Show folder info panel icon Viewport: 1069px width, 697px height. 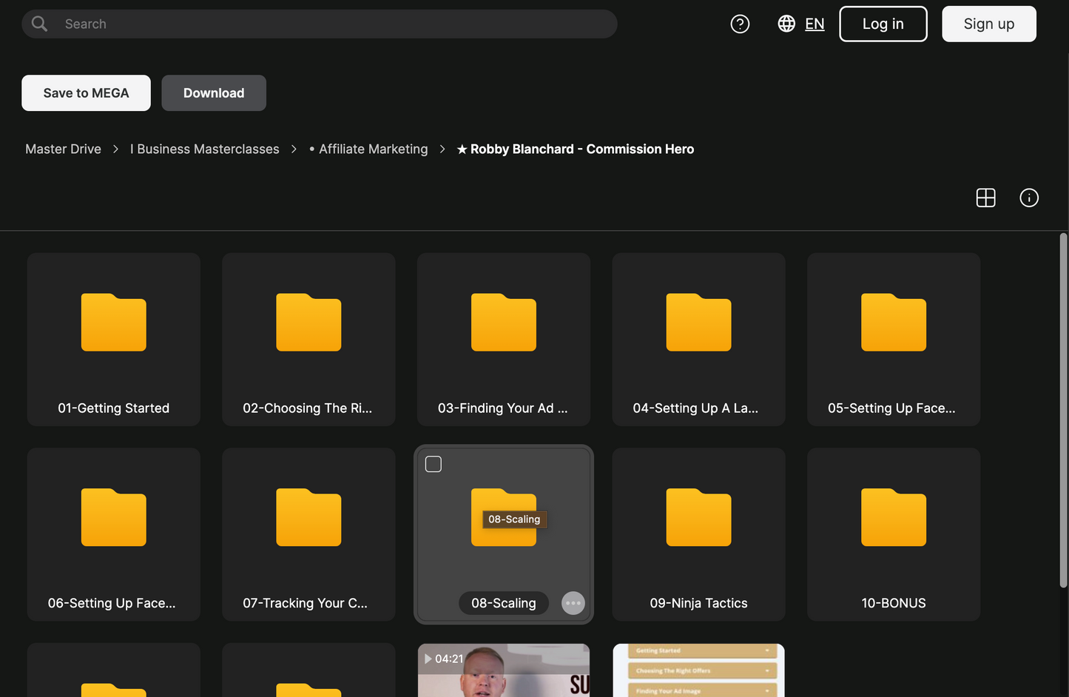pos(1029,198)
